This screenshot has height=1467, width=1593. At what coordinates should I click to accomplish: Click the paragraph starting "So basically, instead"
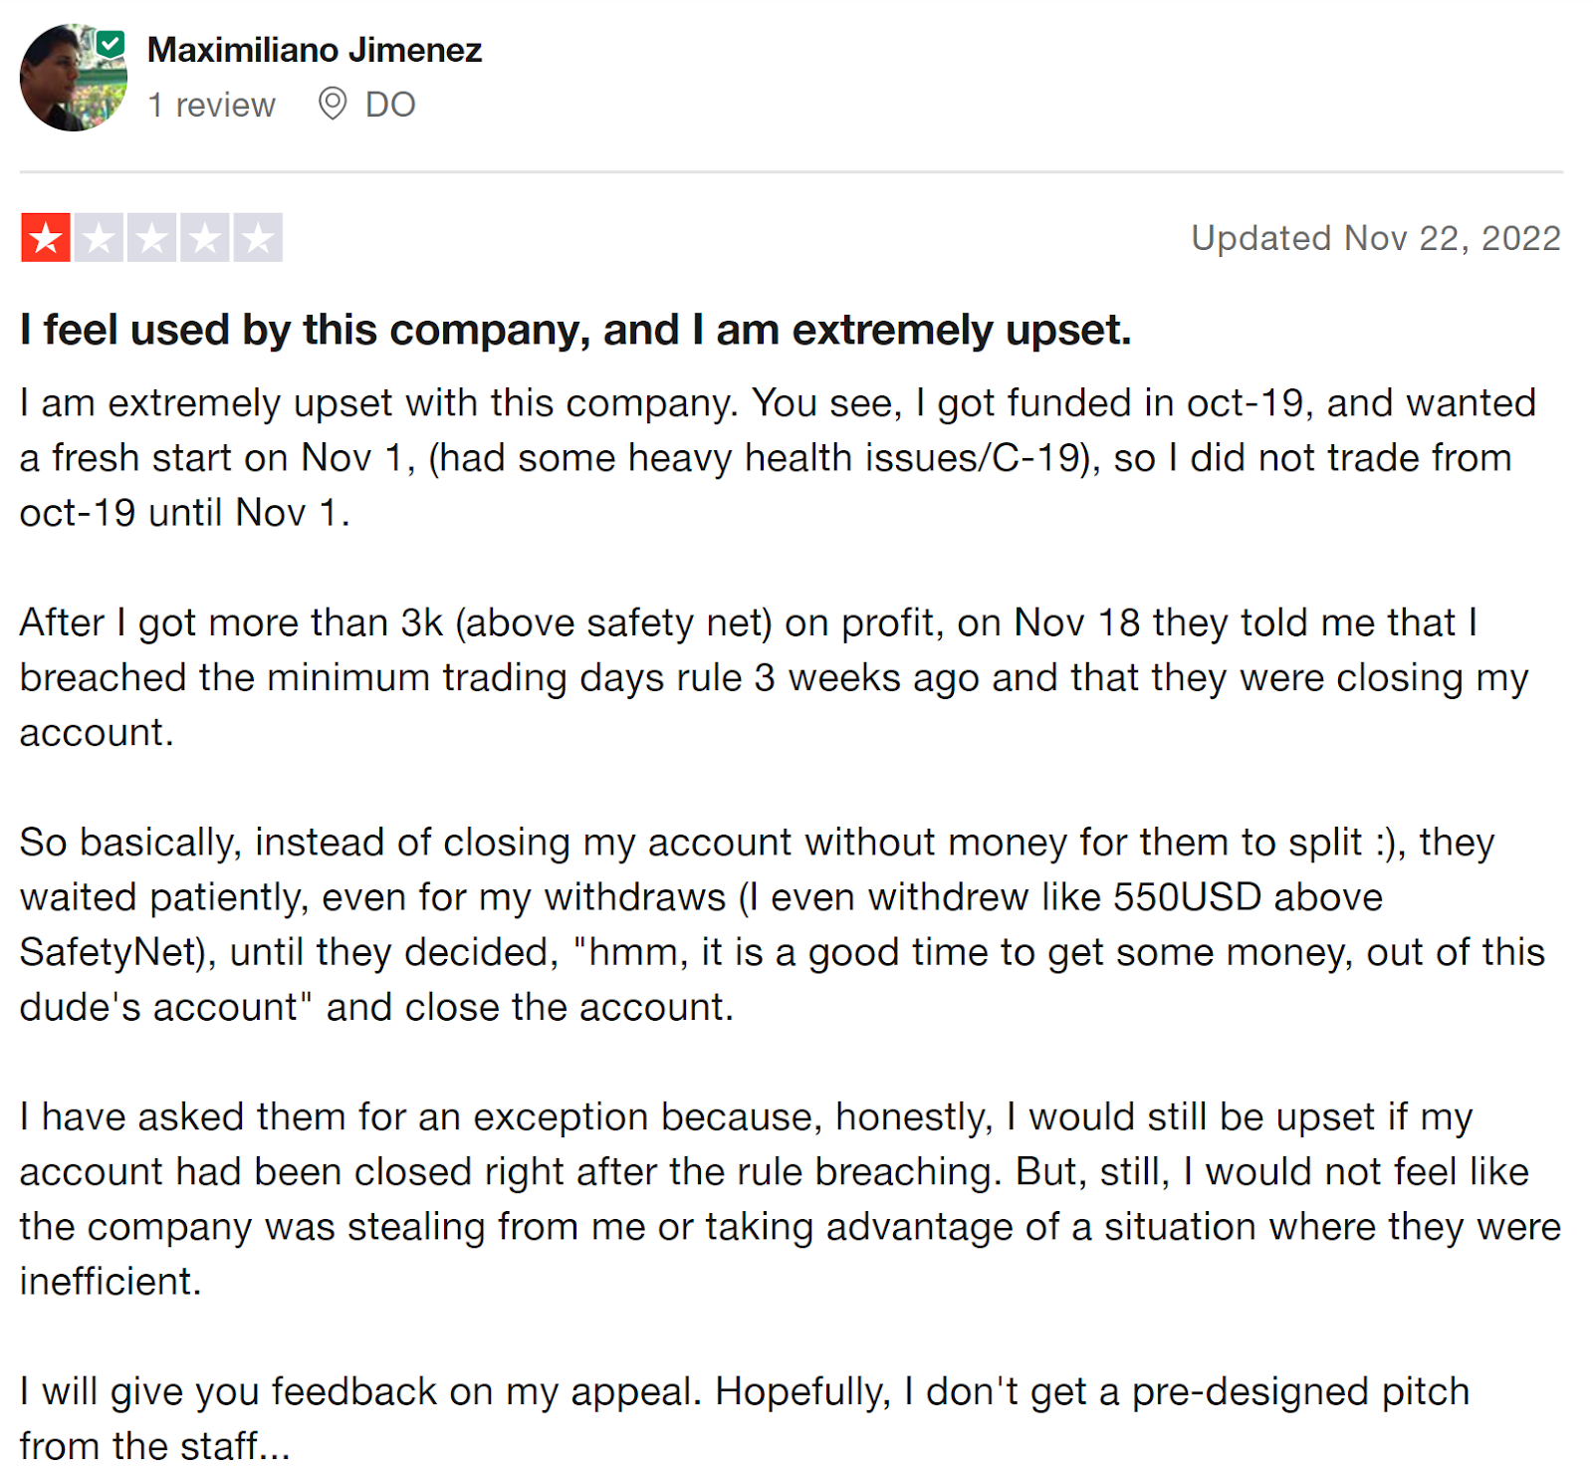(x=781, y=924)
